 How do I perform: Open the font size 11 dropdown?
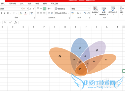27,9
